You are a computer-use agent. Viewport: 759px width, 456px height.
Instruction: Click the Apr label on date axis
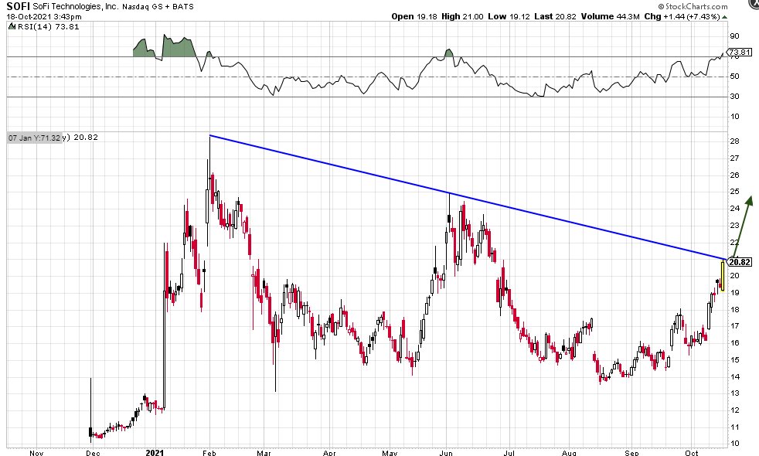(x=329, y=453)
